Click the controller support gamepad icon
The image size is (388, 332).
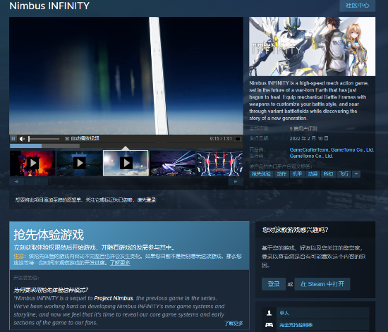tap(269, 325)
